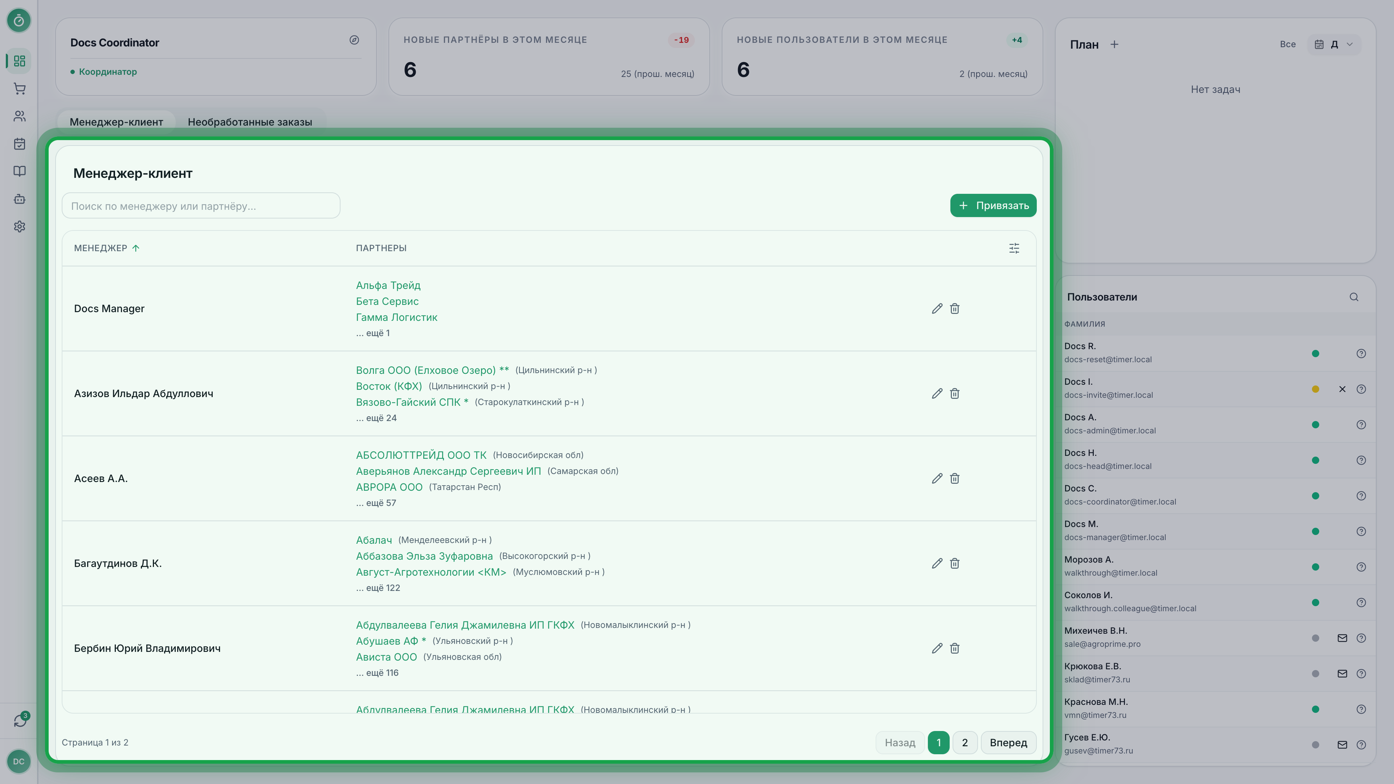This screenshot has height=784, width=1394.
Task: Open help icon for Морозов А.
Action: pos(1361,567)
